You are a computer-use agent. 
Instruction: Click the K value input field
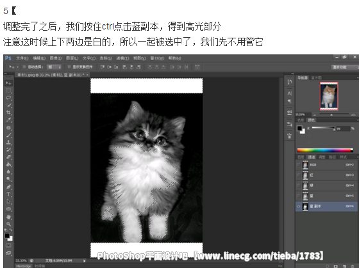343,129
